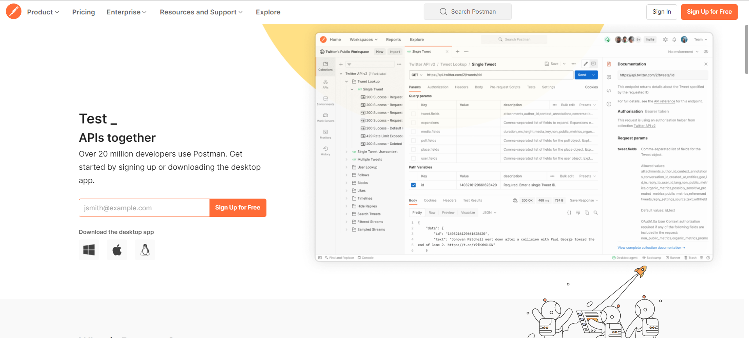749x338 pixels.
Task: Uncheck the id path variable checkbox
Action: coord(414,185)
